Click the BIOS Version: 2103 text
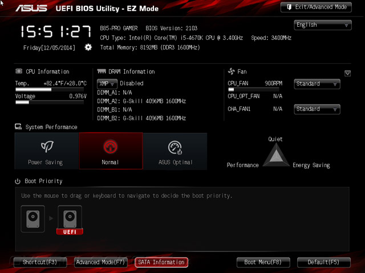 coord(172,28)
